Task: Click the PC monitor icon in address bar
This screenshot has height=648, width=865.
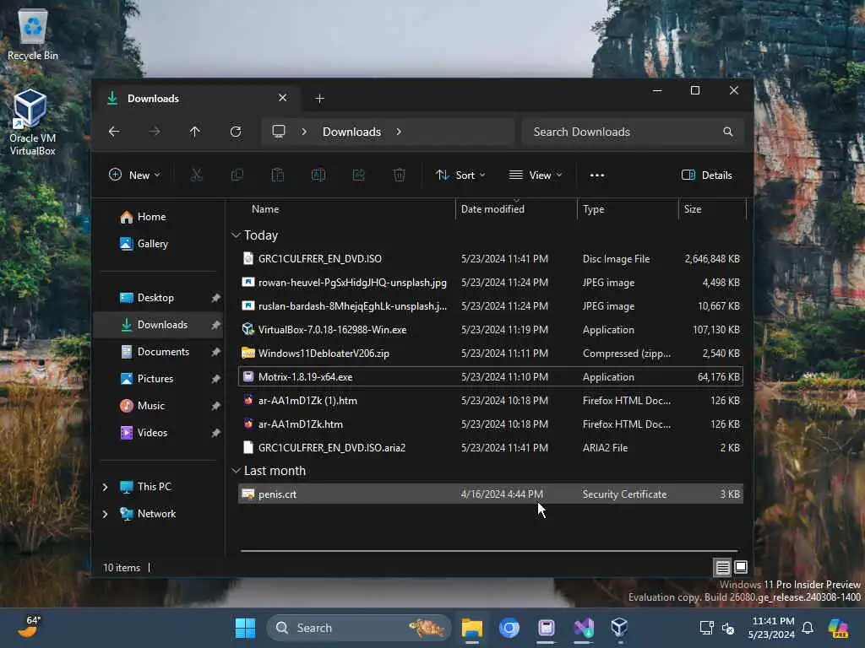Action: click(x=279, y=132)
